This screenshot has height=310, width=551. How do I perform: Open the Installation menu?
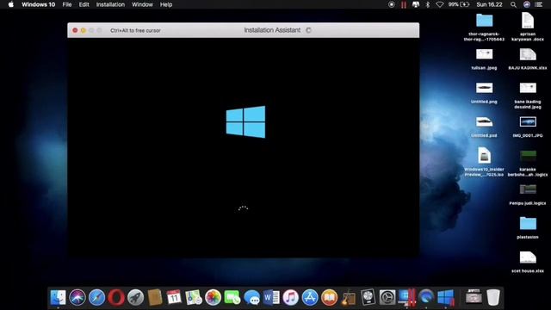110,4
